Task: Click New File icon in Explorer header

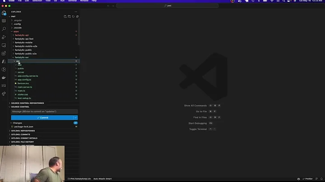Action: [65, 17]
